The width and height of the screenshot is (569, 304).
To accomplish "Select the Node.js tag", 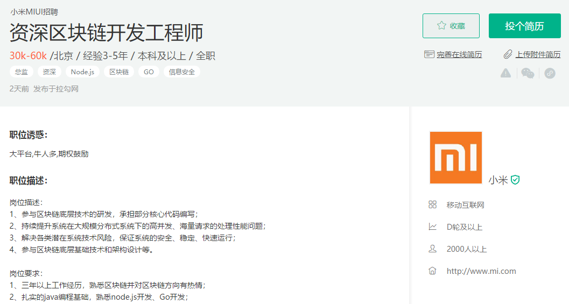I will click(x=82, y=72).
